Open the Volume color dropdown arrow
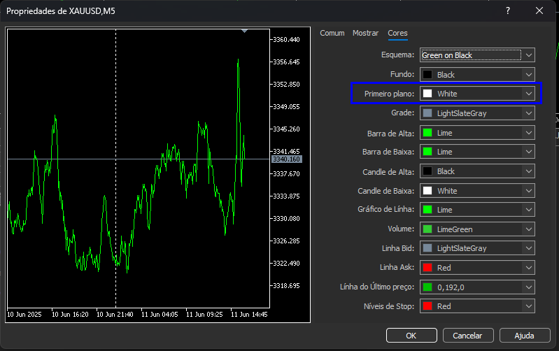This screenshot has width=559, height=351. tap(529, 229)
